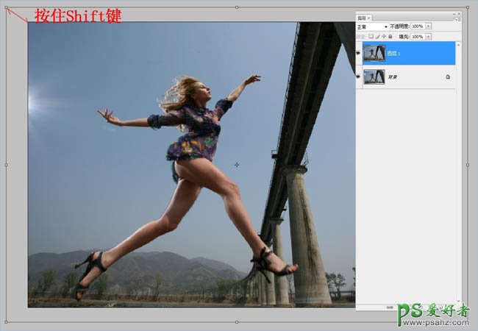Hide the 图层 1 layer via eye icon
The width and height of the screenshot is (478, 331).
(359, 53)
